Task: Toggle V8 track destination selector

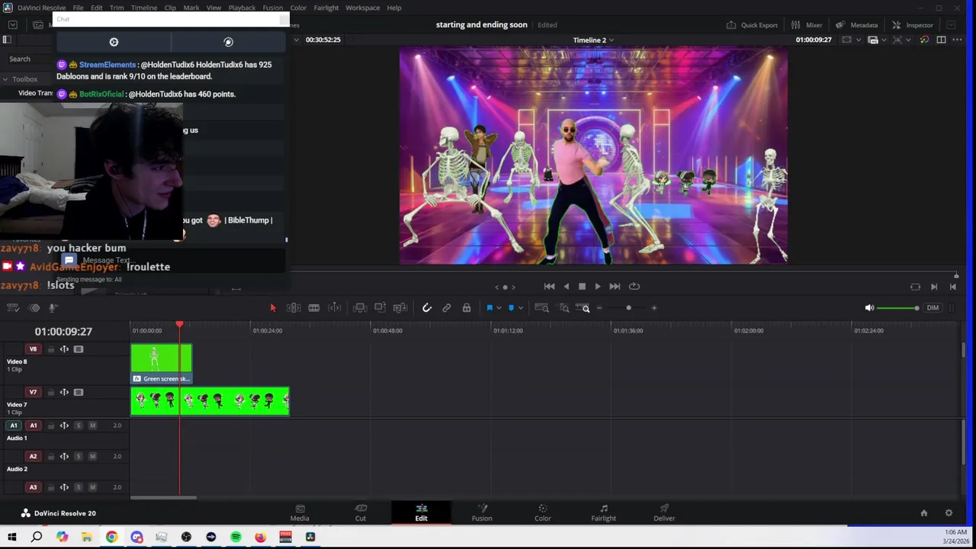Action: [x=33, y=349]
